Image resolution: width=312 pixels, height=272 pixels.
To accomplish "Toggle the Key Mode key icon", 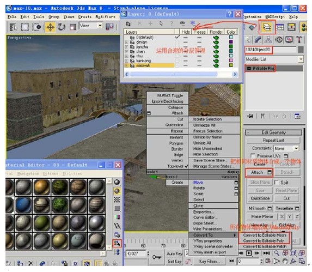I will (157, 257).
